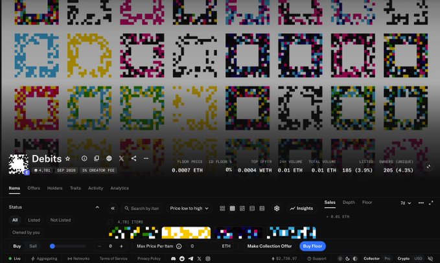Open Telegram link in footer
440x263 pixels.
[x=191, y=258]
